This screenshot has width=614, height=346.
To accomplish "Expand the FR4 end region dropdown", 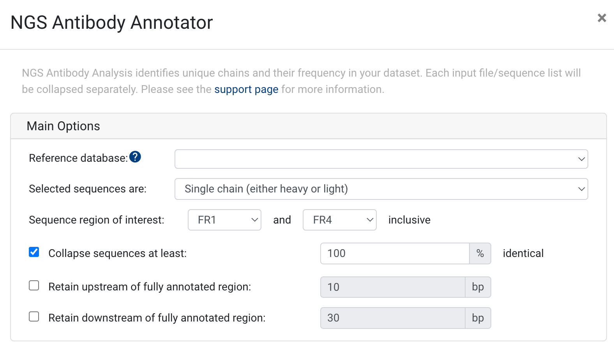I will tap(340, 220).
